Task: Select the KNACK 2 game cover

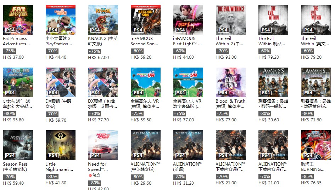Action: (x=103, y=19)
